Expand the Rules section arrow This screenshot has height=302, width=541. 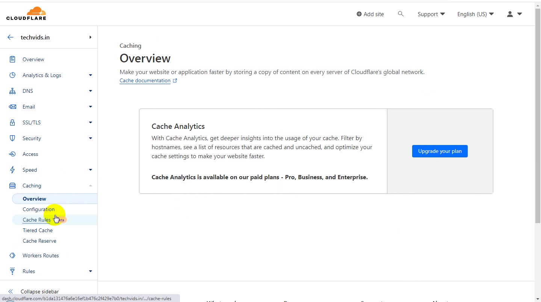tap(91, 271)
